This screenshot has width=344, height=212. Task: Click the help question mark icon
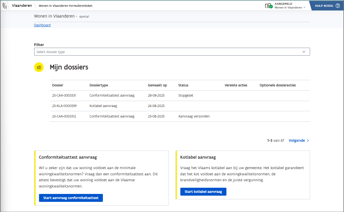pos(337,6)
